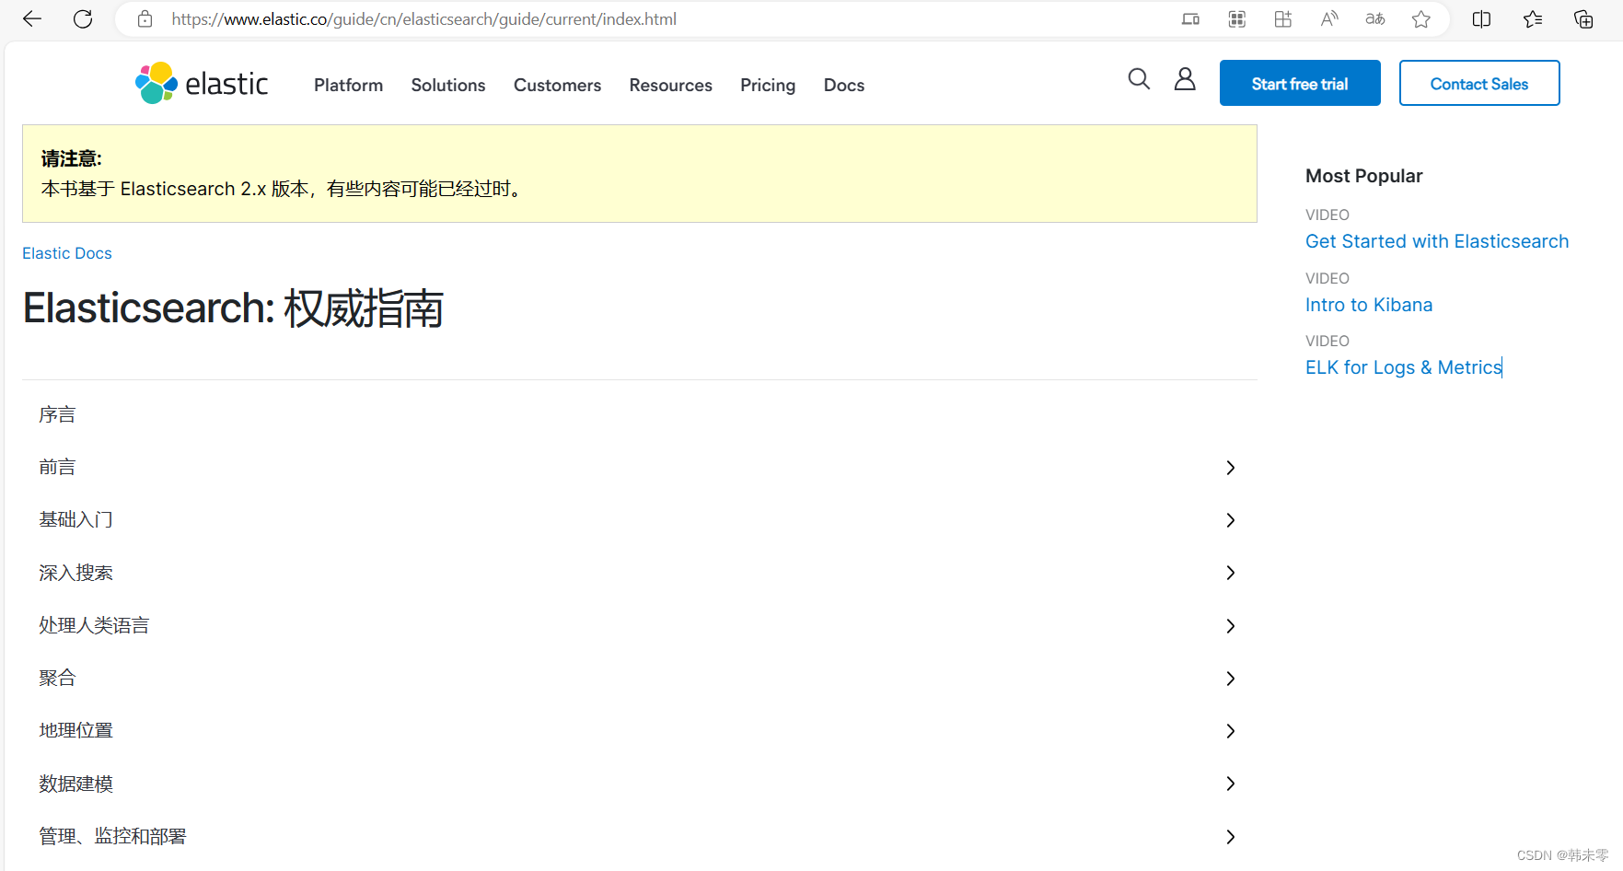Open the Intro to Kibana video link

[x=1369, y=304]
